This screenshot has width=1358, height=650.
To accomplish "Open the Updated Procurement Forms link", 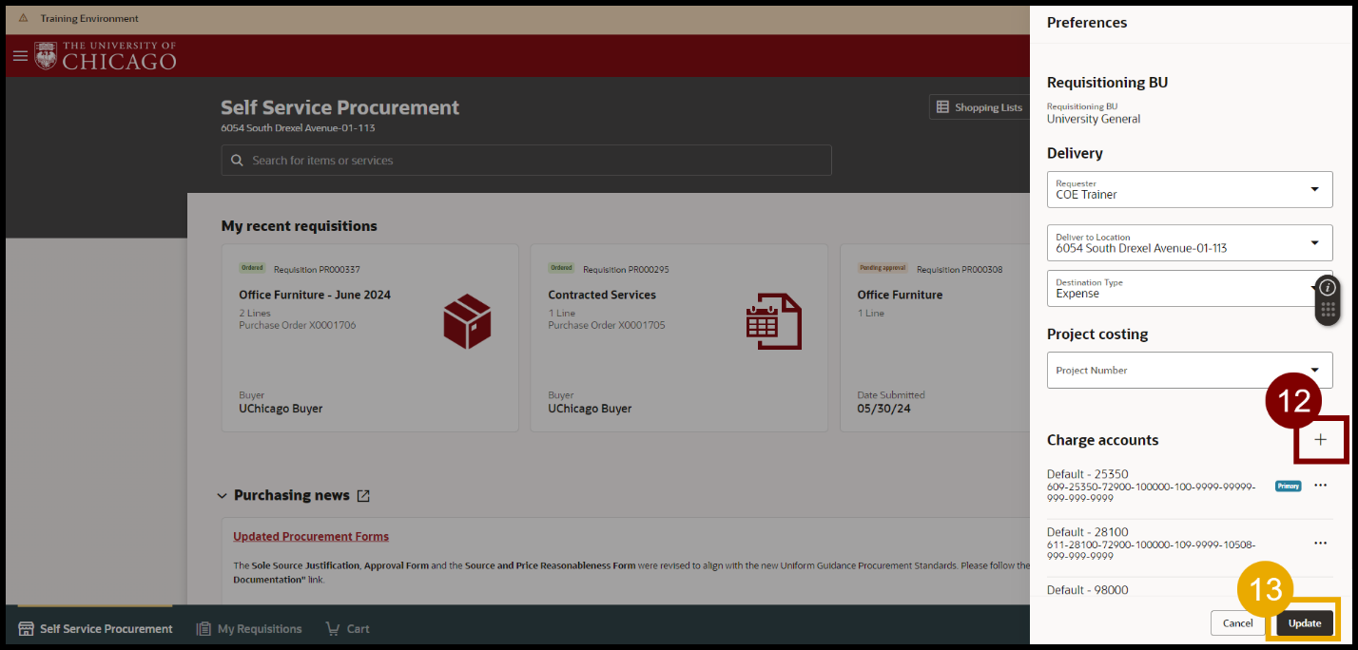I will [311, 537].
